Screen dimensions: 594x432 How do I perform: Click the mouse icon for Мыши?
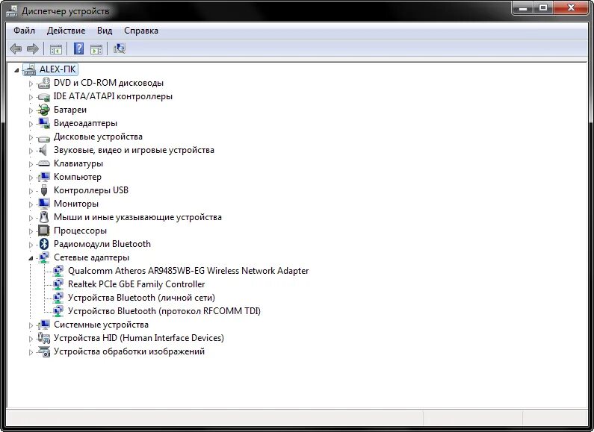coord(44,217)
